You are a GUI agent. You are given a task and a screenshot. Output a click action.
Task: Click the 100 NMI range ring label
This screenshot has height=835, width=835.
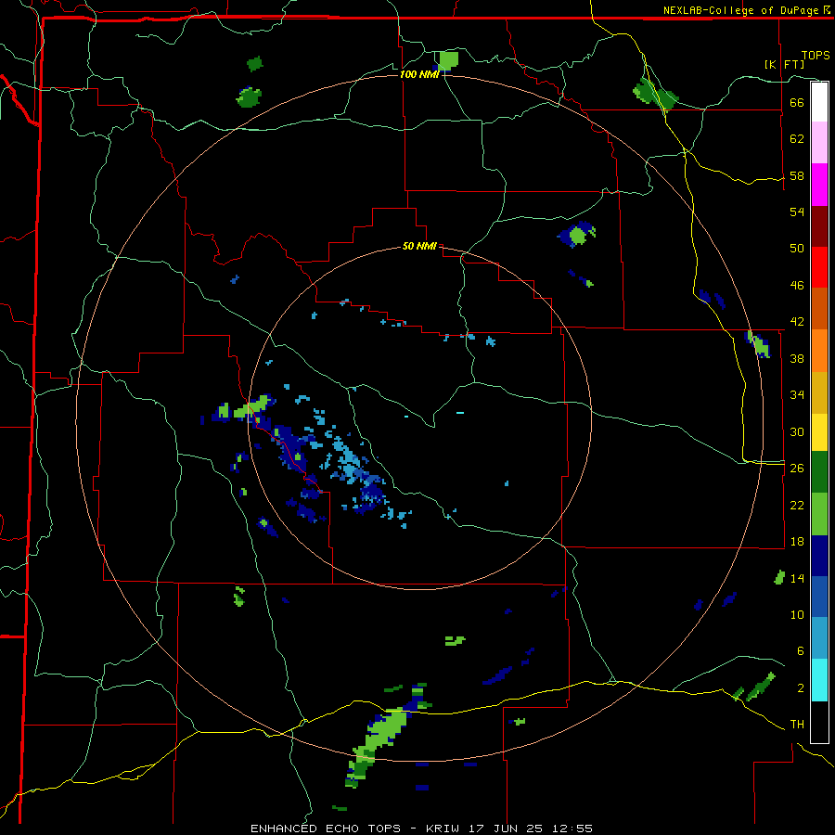tap(419, 74)
